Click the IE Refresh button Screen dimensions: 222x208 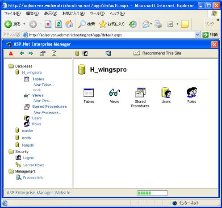[59, 24]
